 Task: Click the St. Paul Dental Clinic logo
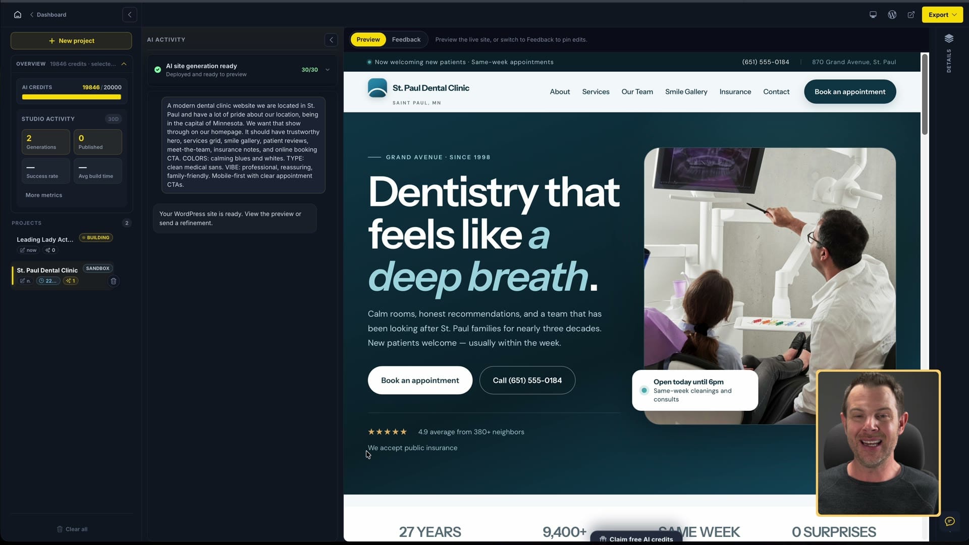(378, 88)
